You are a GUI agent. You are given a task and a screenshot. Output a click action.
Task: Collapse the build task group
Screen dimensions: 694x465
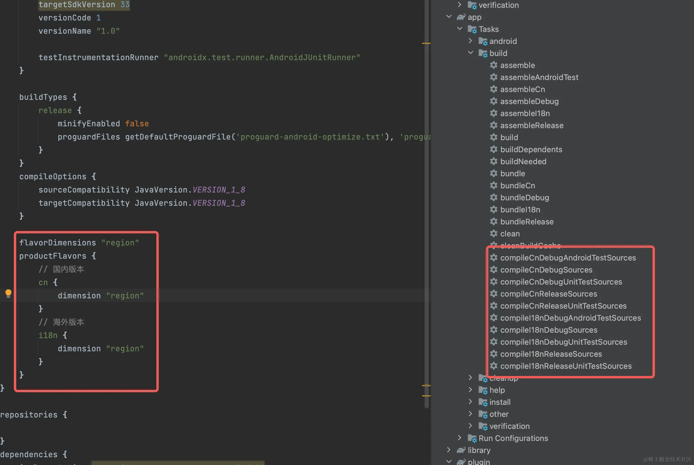coord(471,53)
